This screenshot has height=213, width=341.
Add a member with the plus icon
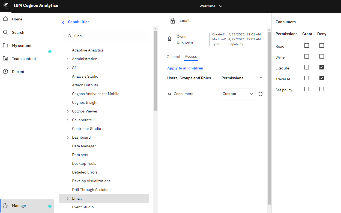click(261, 78)
